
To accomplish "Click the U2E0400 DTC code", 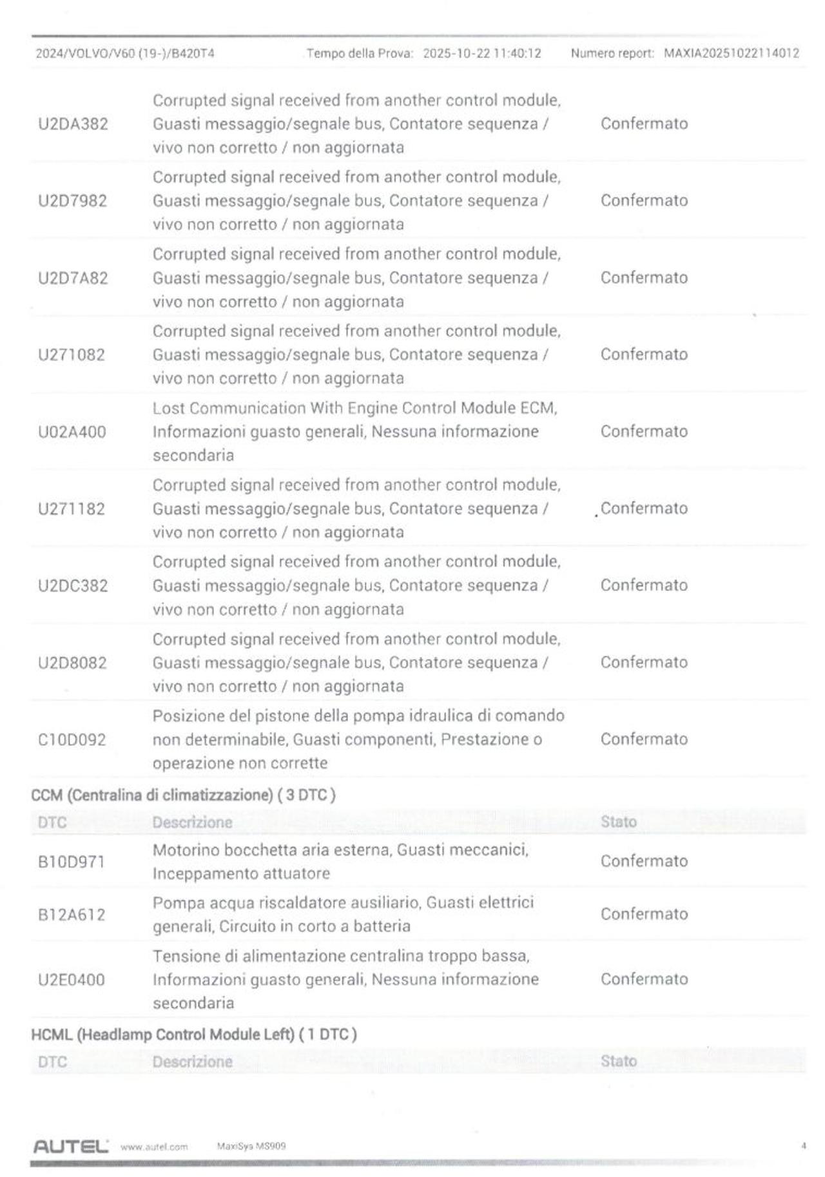I will coord(72,980).
